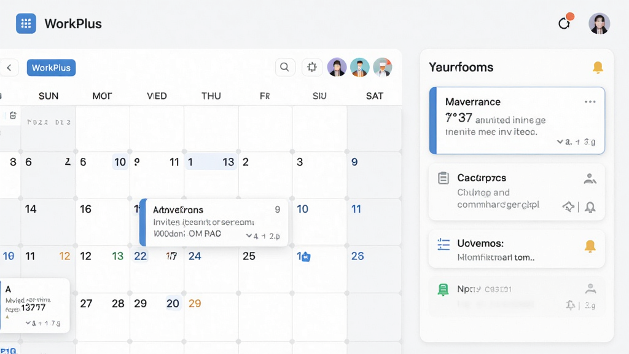Select date 14 in SUN column
The height and width of the screenshot is (354, 629).
coord(31,209)
